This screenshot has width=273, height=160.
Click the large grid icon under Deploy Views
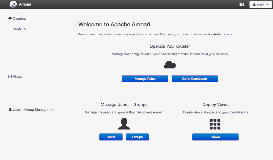(215, 124)
